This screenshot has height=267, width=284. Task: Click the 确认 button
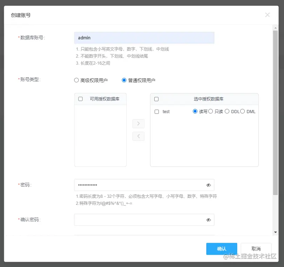click(222, 249)
